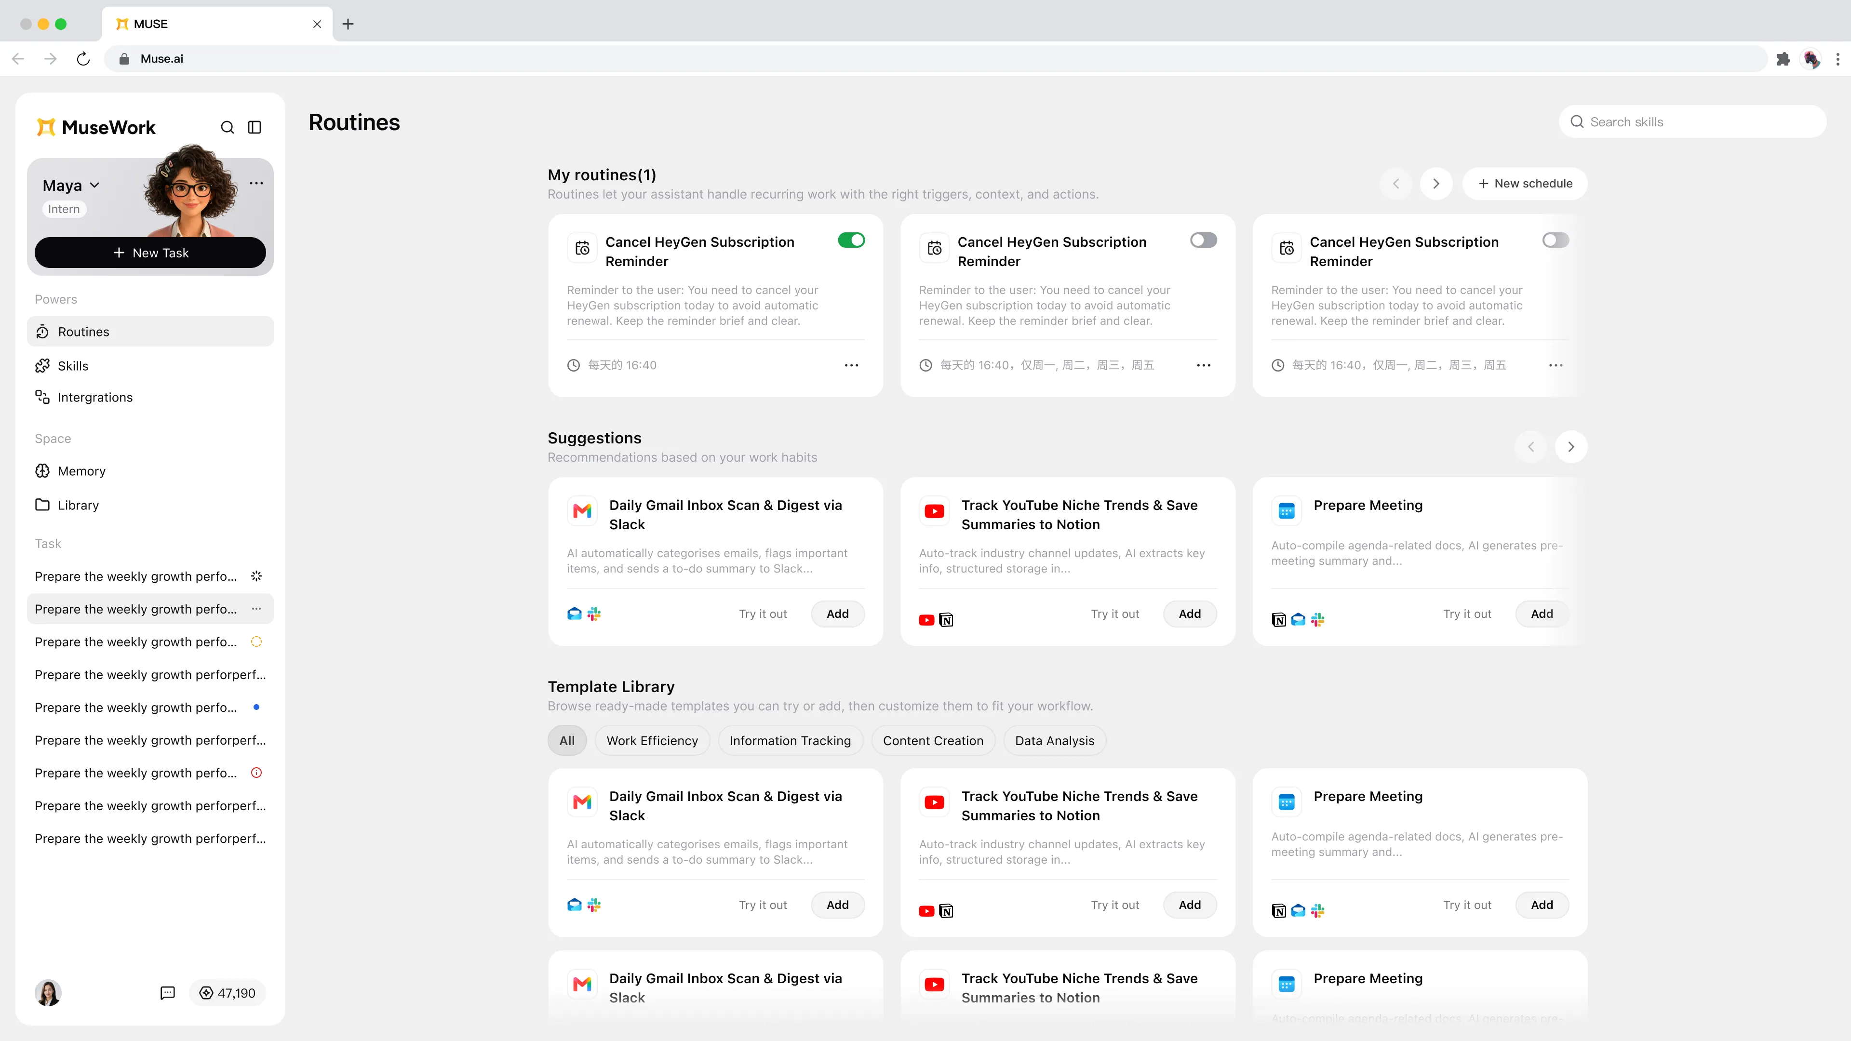Click user avatar at sidebar bottom
The image size is (1851, 1041).
[x=48, y=993]
